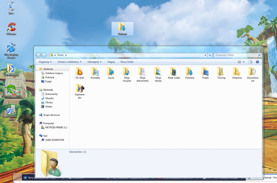Viewport: 277px width, 183px height.
Task: Open the Help question mark icon
Action: pyautogui.click(x=257, y=62)
